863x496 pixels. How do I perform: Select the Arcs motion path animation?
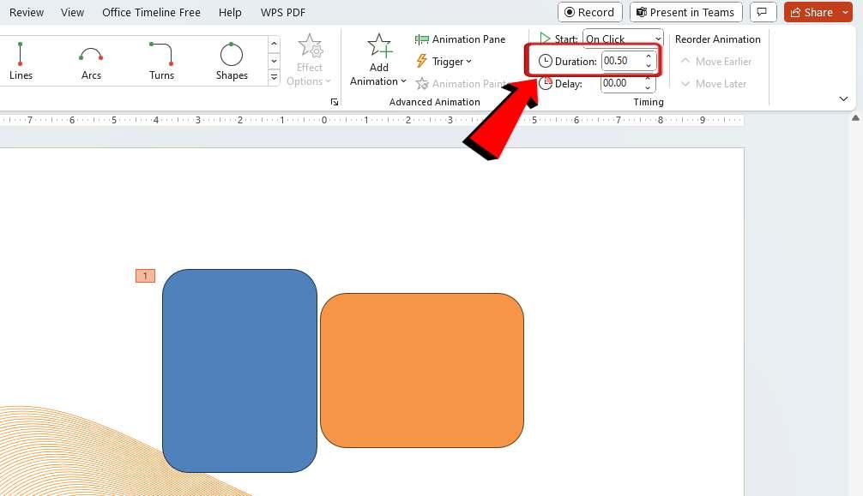(x=91, y=60)
